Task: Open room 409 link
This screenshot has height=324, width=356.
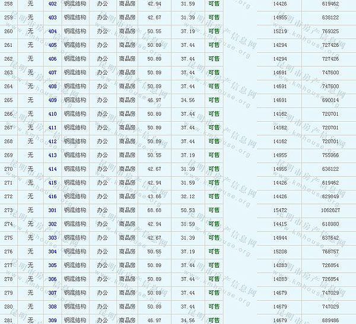Action: coord(53,100)
